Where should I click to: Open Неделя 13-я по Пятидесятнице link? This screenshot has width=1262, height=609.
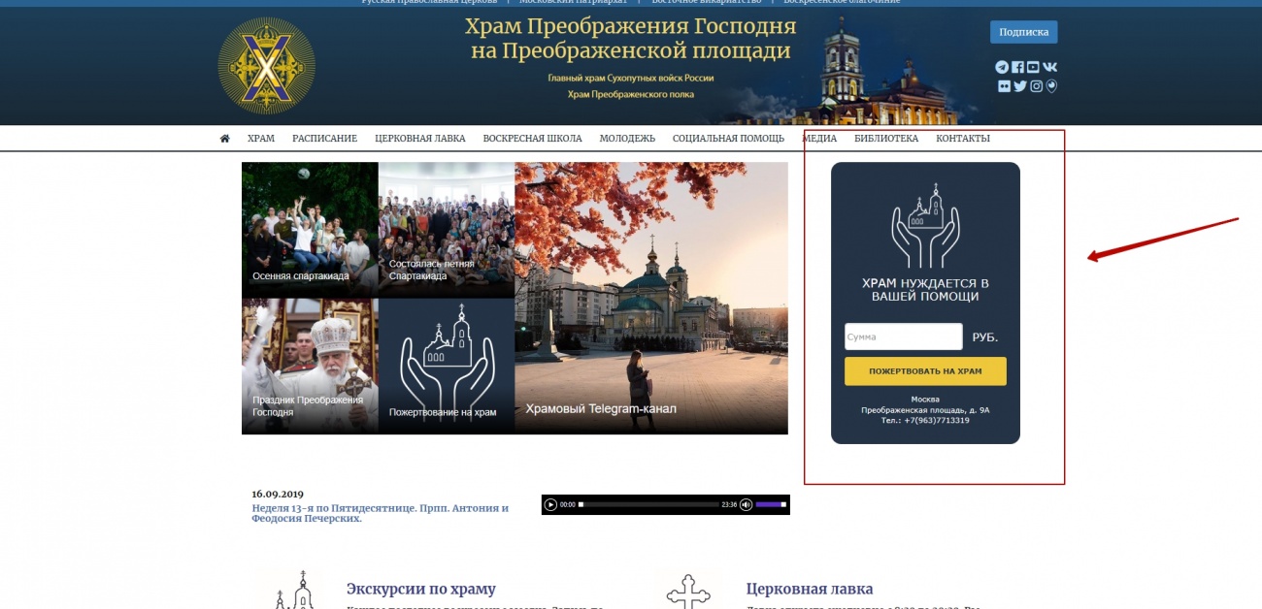click(x=381, y=513)
